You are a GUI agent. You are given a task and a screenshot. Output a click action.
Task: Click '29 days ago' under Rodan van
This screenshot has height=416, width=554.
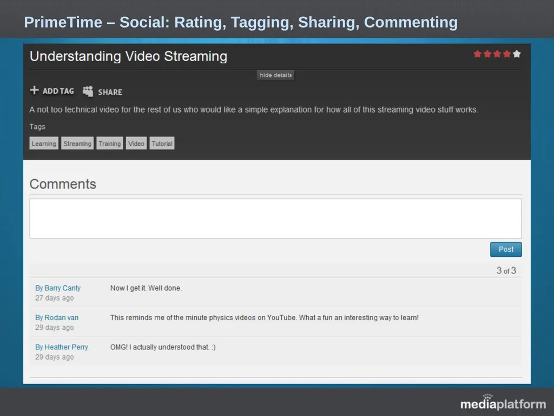[55, 328]
